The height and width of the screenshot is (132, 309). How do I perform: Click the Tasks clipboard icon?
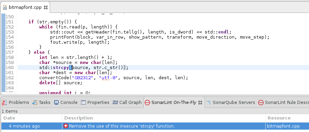click(x=35, y=103)
